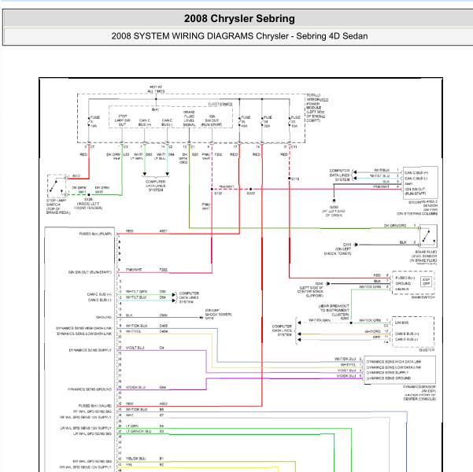The height and width of the screenshot is (472, 473).
Task: Click the 'LR WHL SPD SENS 12V SUPPLY' label
Action: tap(86, 428)
